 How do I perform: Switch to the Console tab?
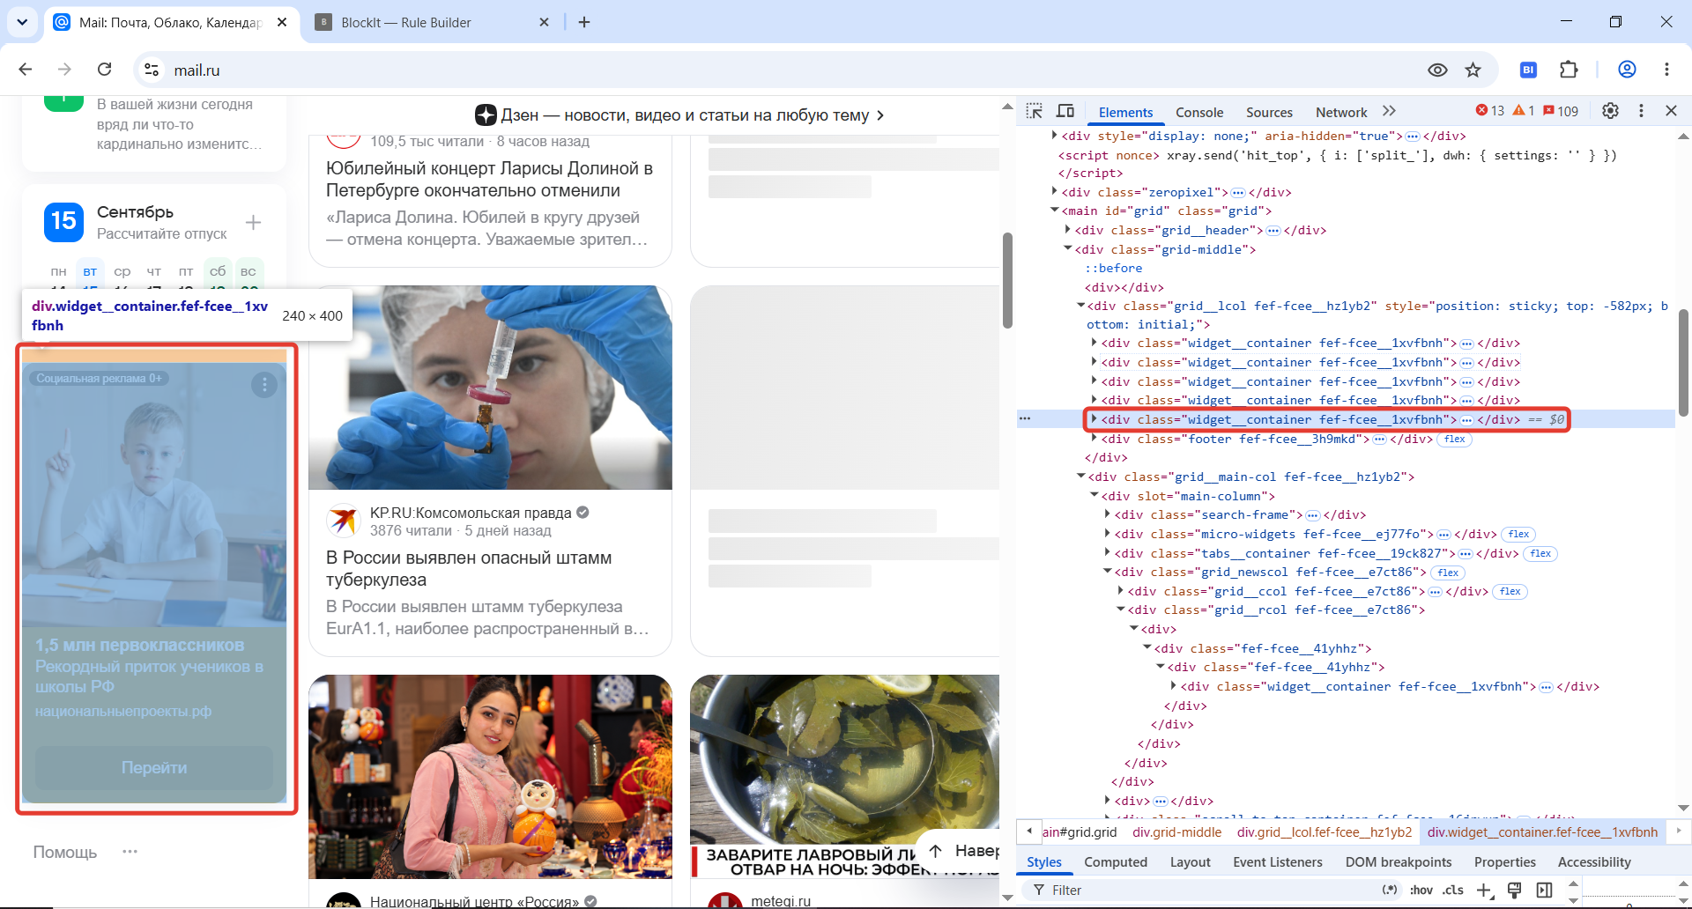click(1199, 112)
